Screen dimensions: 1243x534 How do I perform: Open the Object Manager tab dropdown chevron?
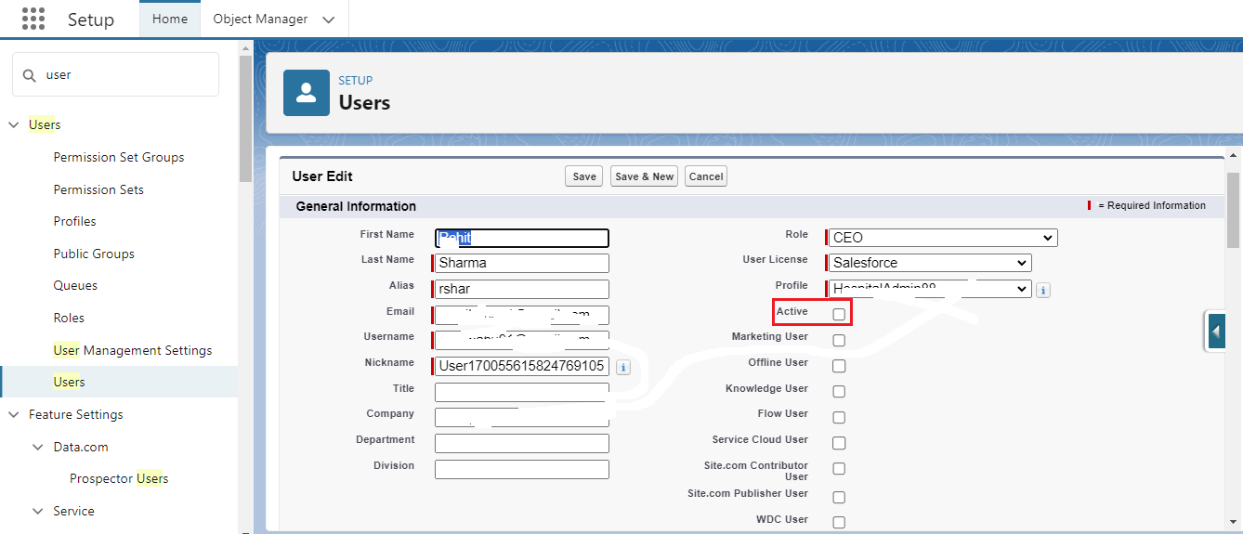328,20
